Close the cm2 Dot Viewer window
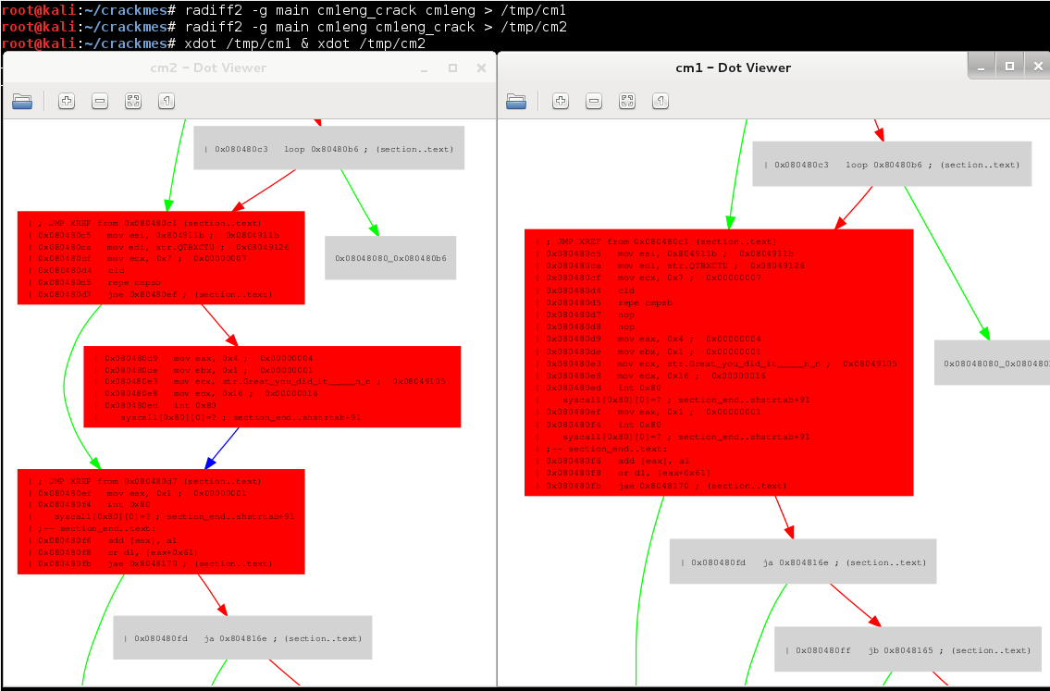The height and width of the screenshot is (691, 1050). click(x=481, y=68)
